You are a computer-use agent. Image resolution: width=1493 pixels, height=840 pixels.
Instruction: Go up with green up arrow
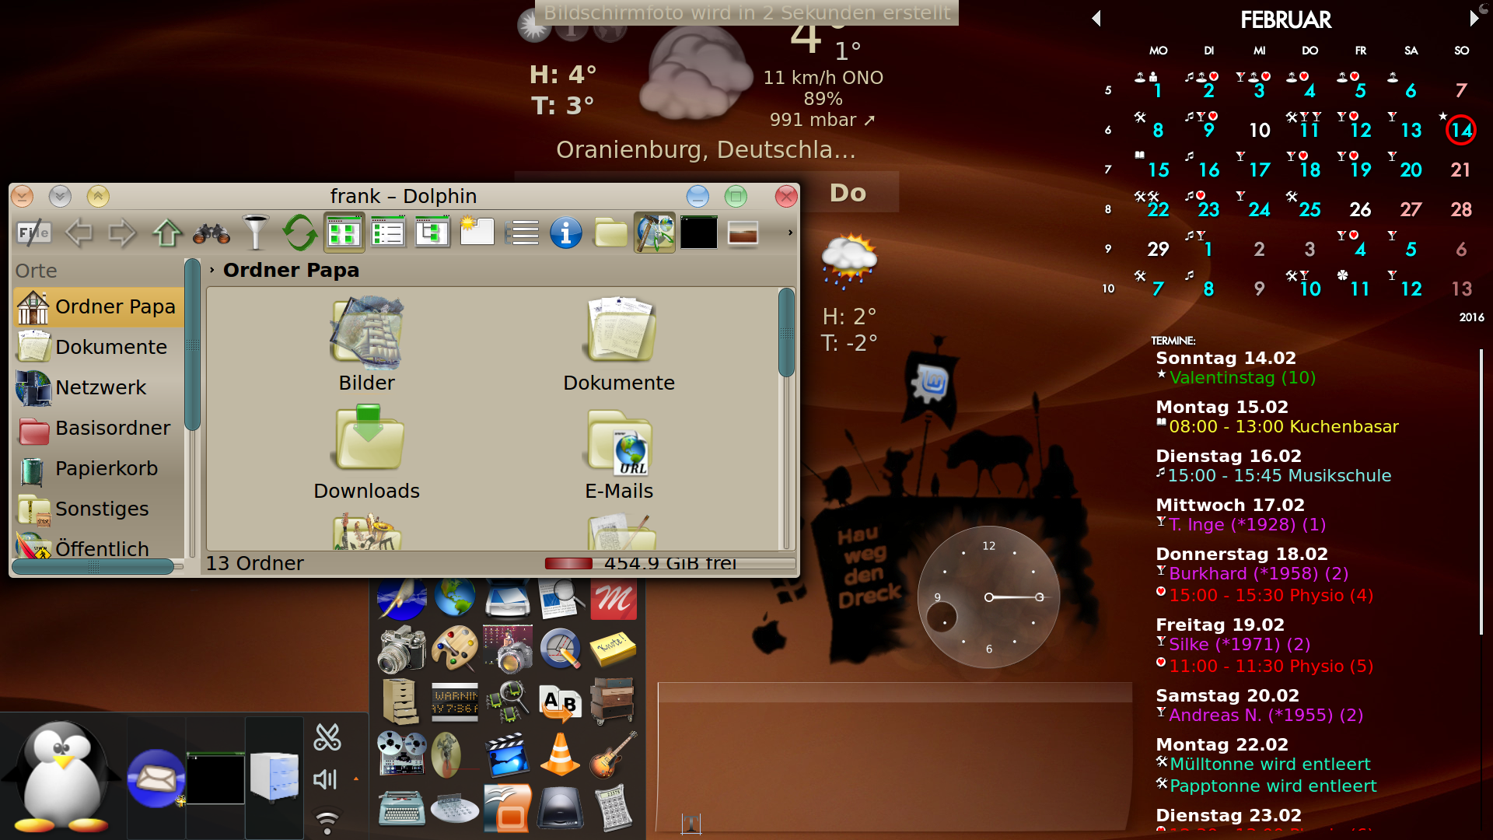167,233
